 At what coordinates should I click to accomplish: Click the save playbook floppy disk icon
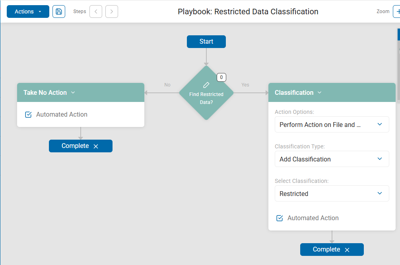(59, 12)
